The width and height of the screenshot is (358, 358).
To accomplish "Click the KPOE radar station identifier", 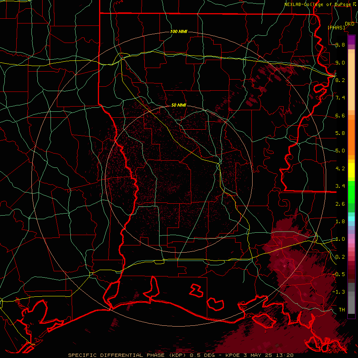I will (233, 355).
